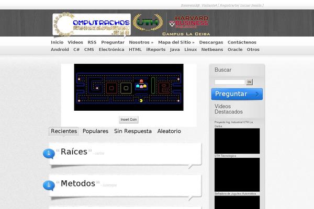Screen dimensions: 314x209
Task: Open the Videos menu item
Action: (75, 42)
